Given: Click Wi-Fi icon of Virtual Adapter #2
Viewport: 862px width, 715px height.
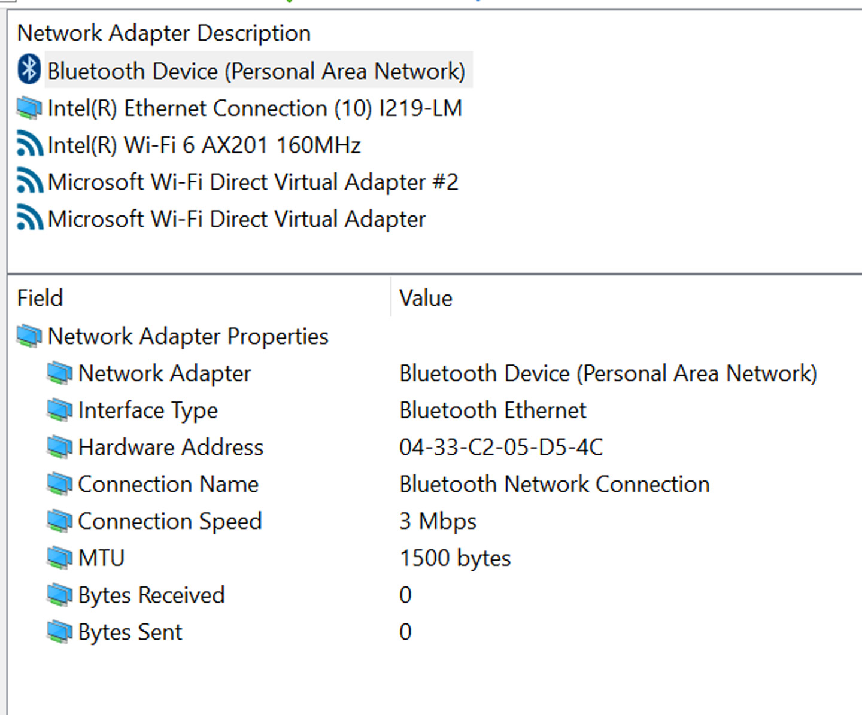Looking at the screenshot, I should point(29,182).
